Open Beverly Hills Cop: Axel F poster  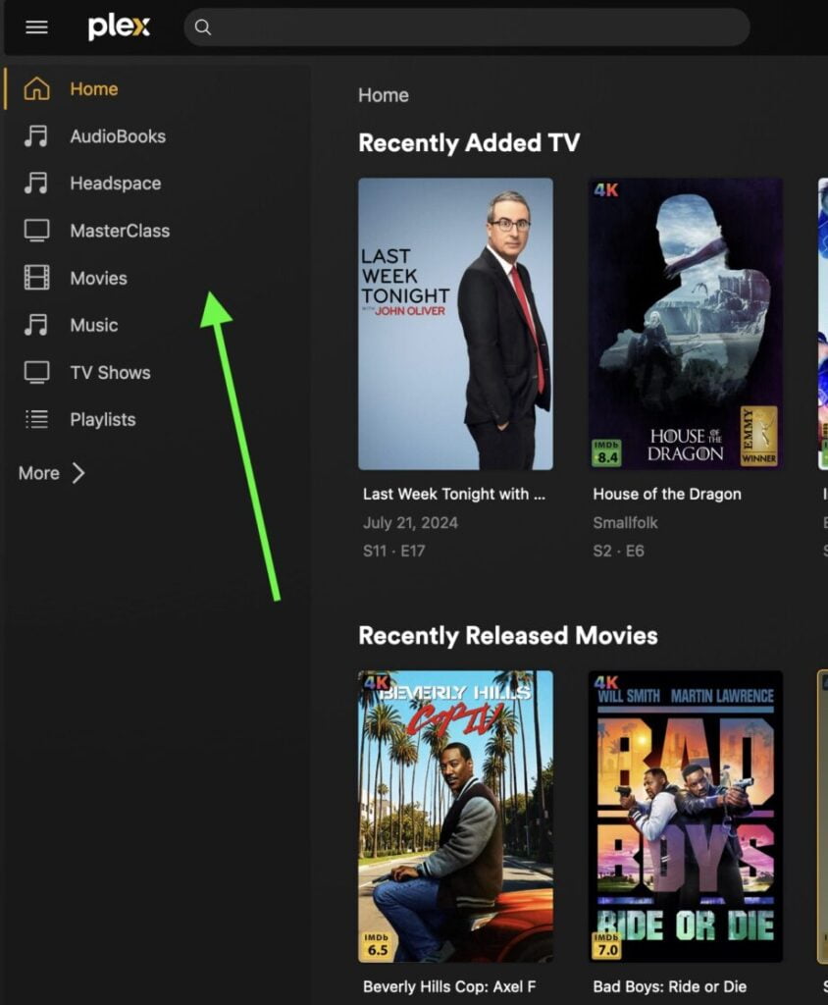coord(455,817)
